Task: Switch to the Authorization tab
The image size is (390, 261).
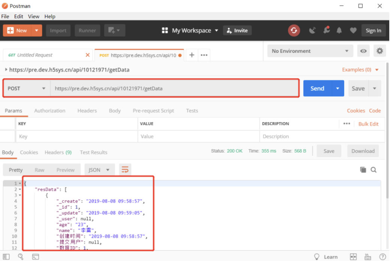Action: [x=50, y=111]
